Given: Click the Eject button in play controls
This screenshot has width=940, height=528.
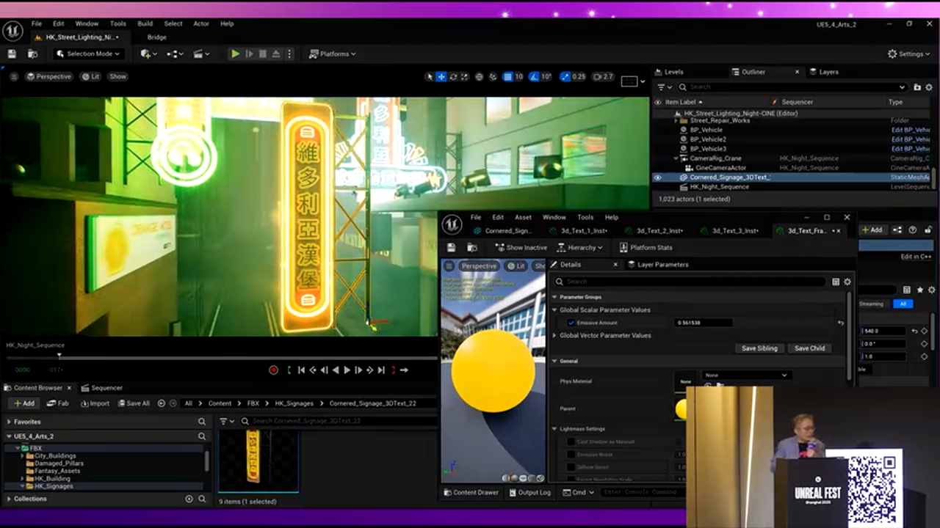Looking at the screenshot, I should click(276, 54).
